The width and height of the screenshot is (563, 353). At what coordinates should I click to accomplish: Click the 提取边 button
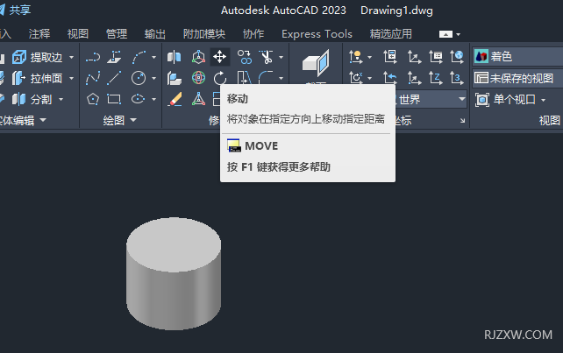point(43,57)
